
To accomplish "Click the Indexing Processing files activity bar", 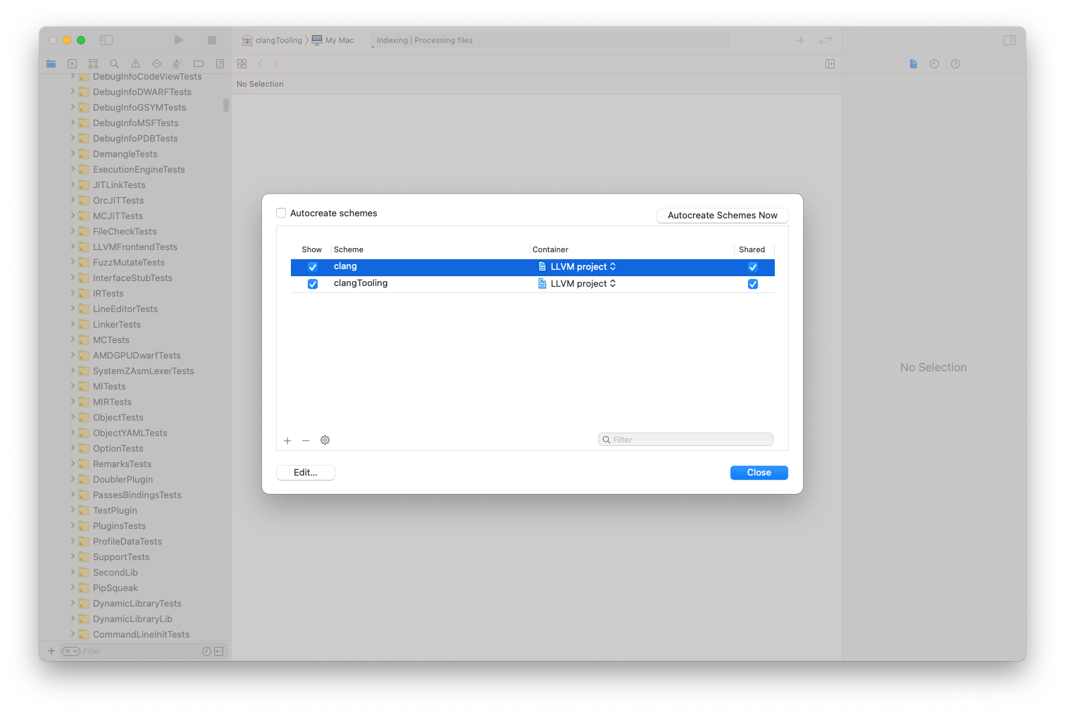I will pyautogui.click(x=551, y=40).
